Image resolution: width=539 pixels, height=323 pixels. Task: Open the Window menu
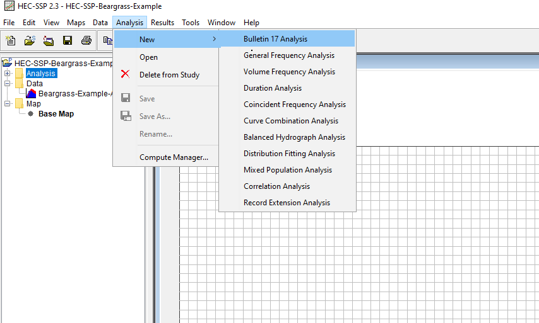222,22
